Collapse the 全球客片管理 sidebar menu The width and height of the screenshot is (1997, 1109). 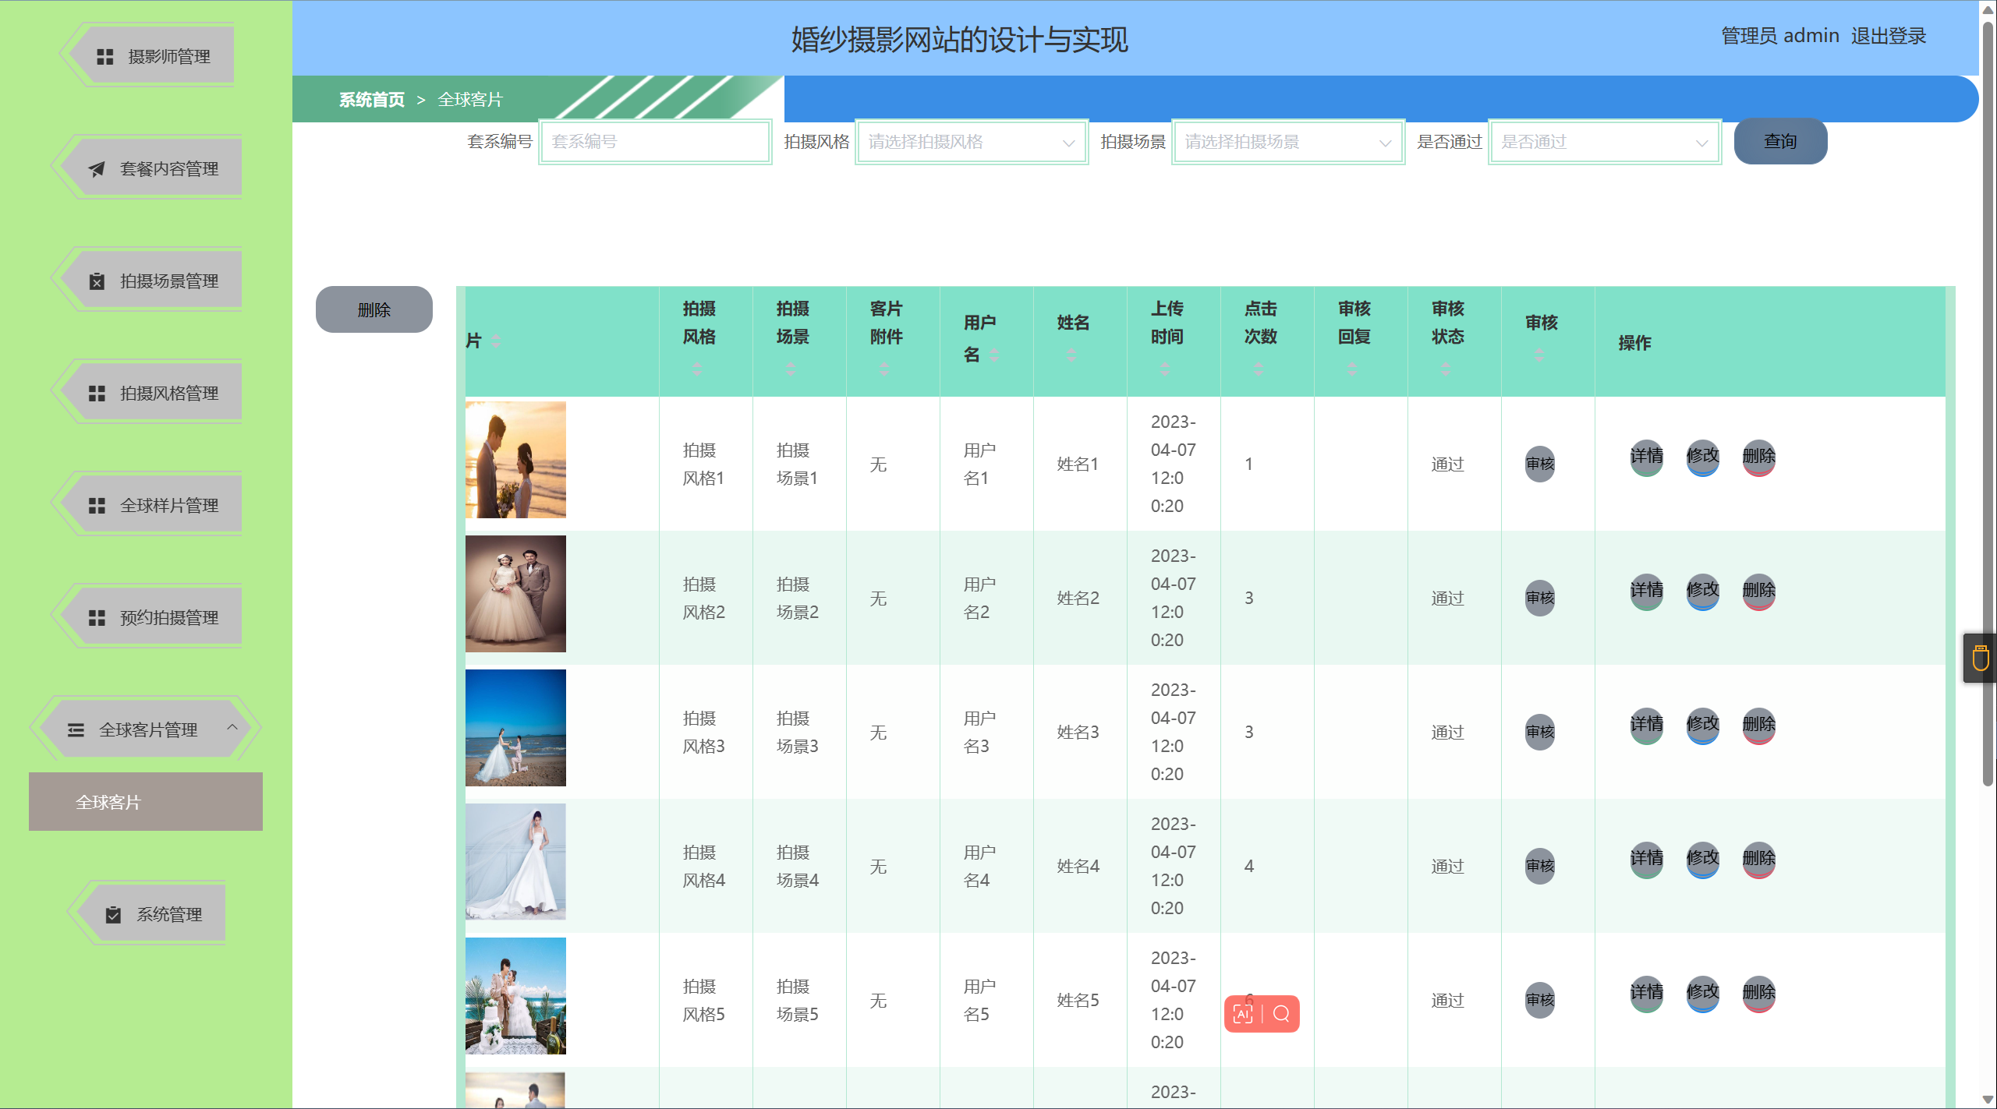(147, 729)
